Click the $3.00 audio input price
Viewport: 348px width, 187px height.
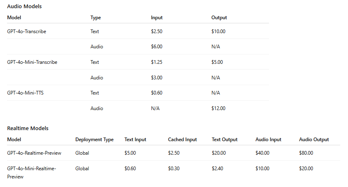point(157,78)
